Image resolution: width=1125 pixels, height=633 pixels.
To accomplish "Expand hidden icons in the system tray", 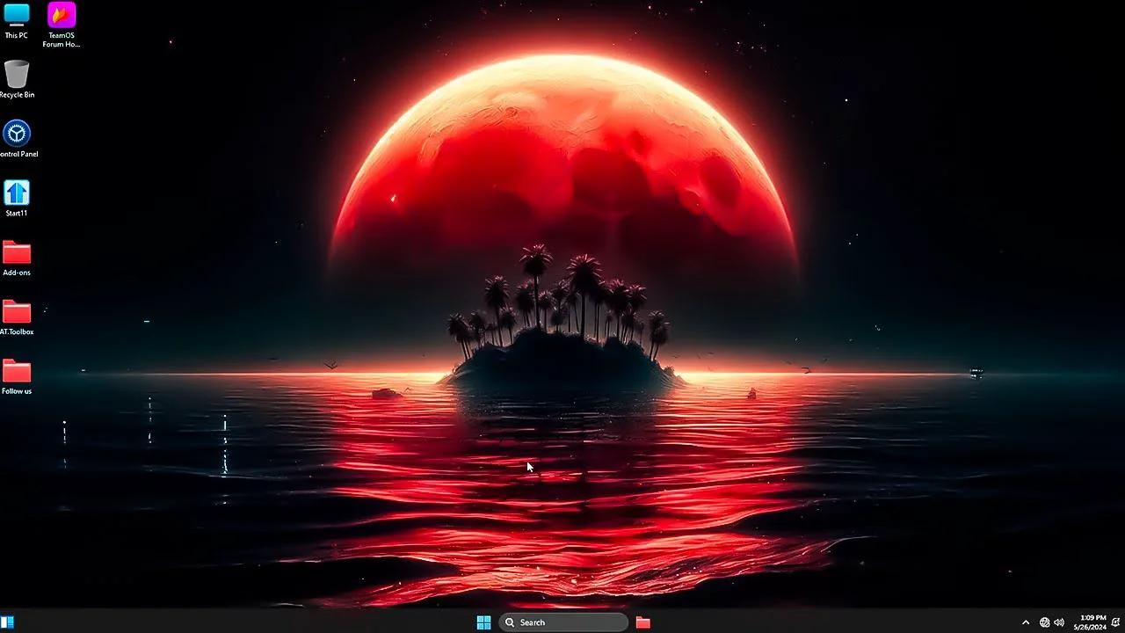I will pyautogui.click(x=1026, y=622).
